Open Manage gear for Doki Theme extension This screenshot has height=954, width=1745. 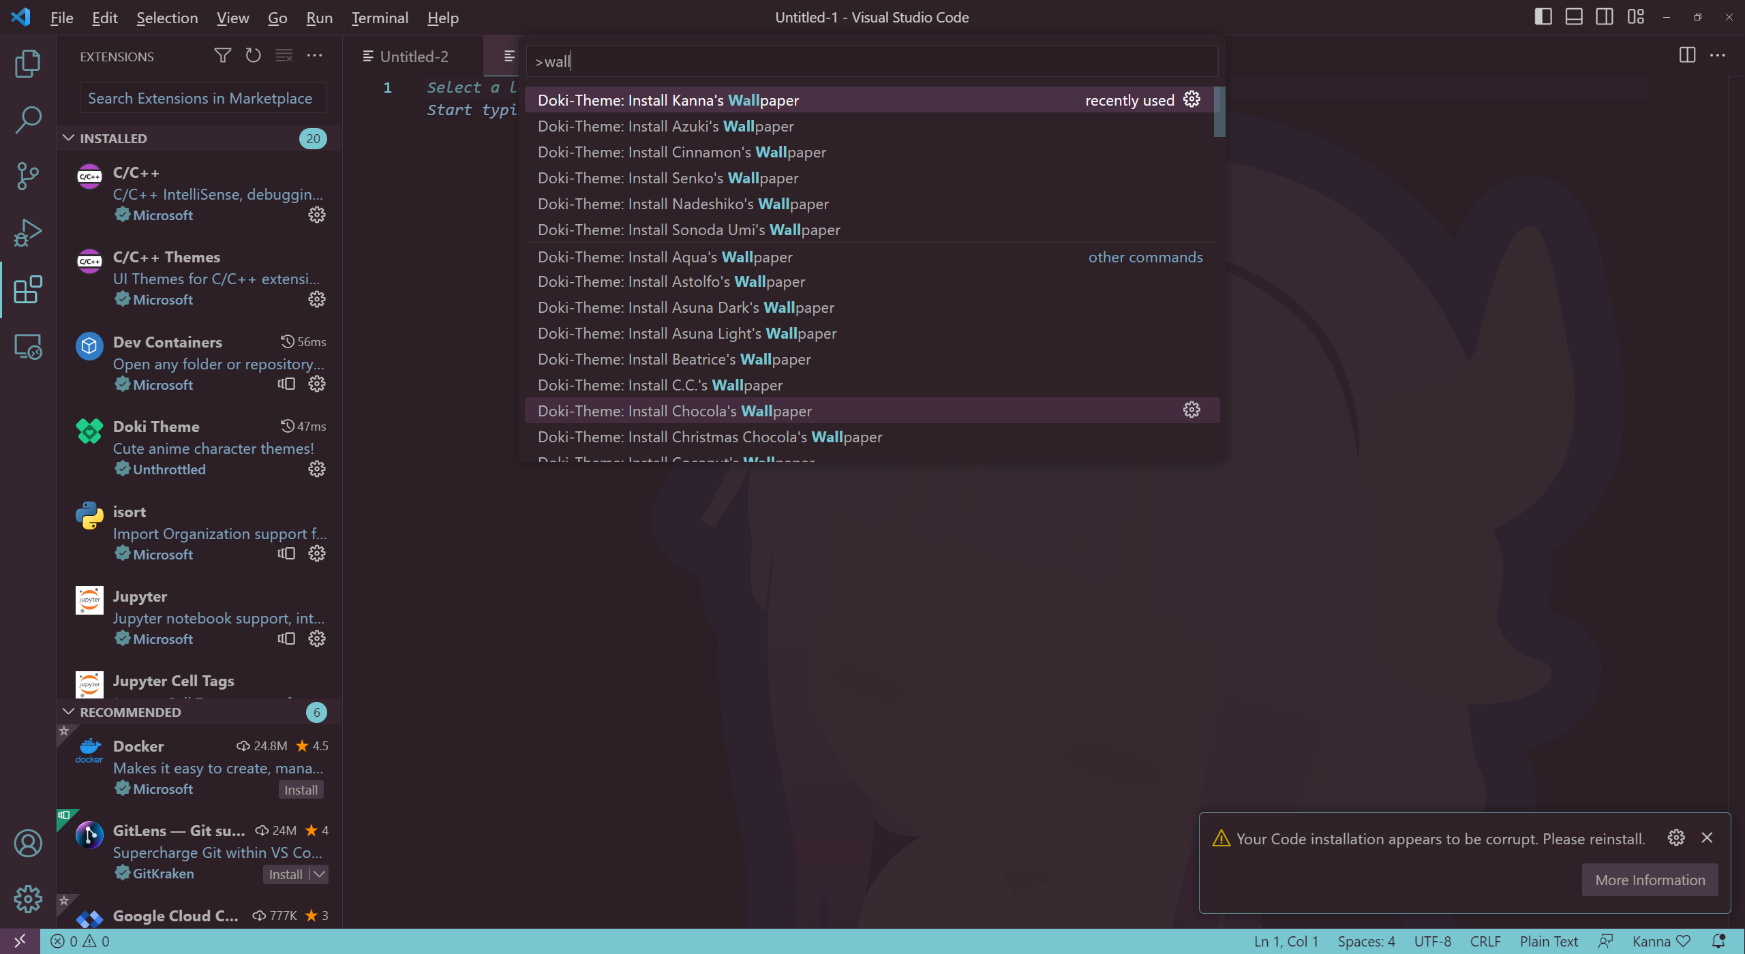316,469
